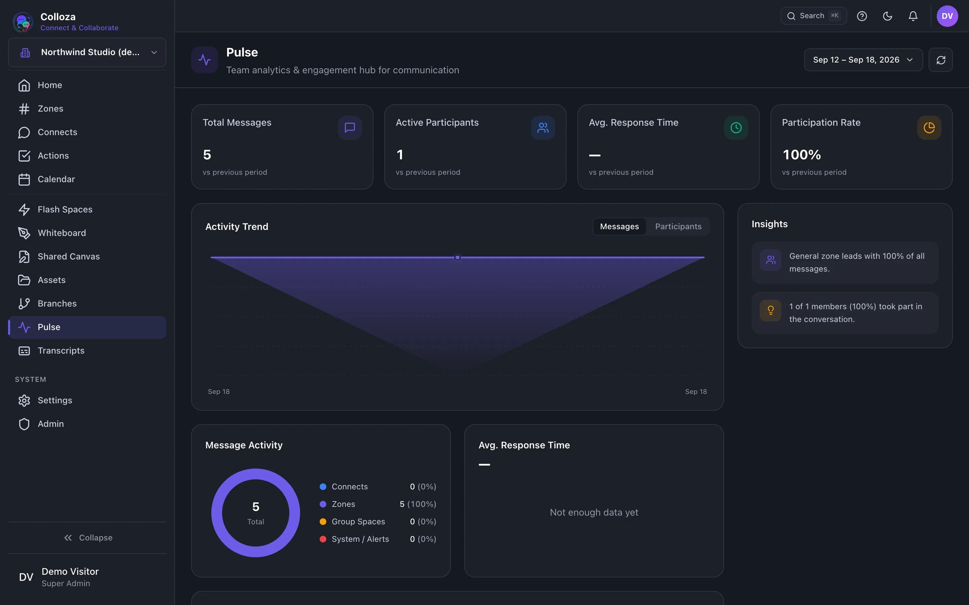969x605 pixels.
Task: Click the Participation Rate pie icon
Action: pos(929,128)
